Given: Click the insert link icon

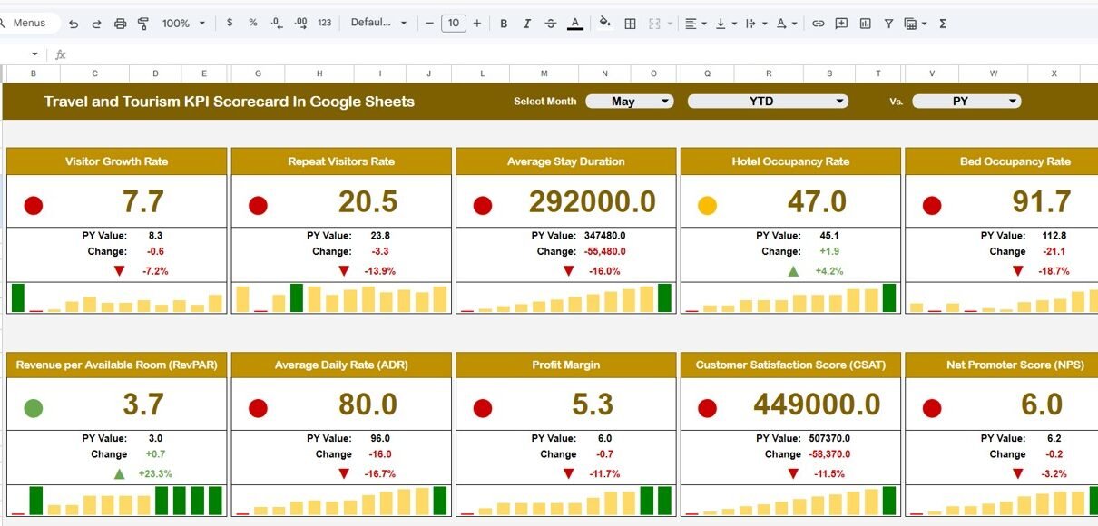Looking at the screenshot, I should point(817,24).
